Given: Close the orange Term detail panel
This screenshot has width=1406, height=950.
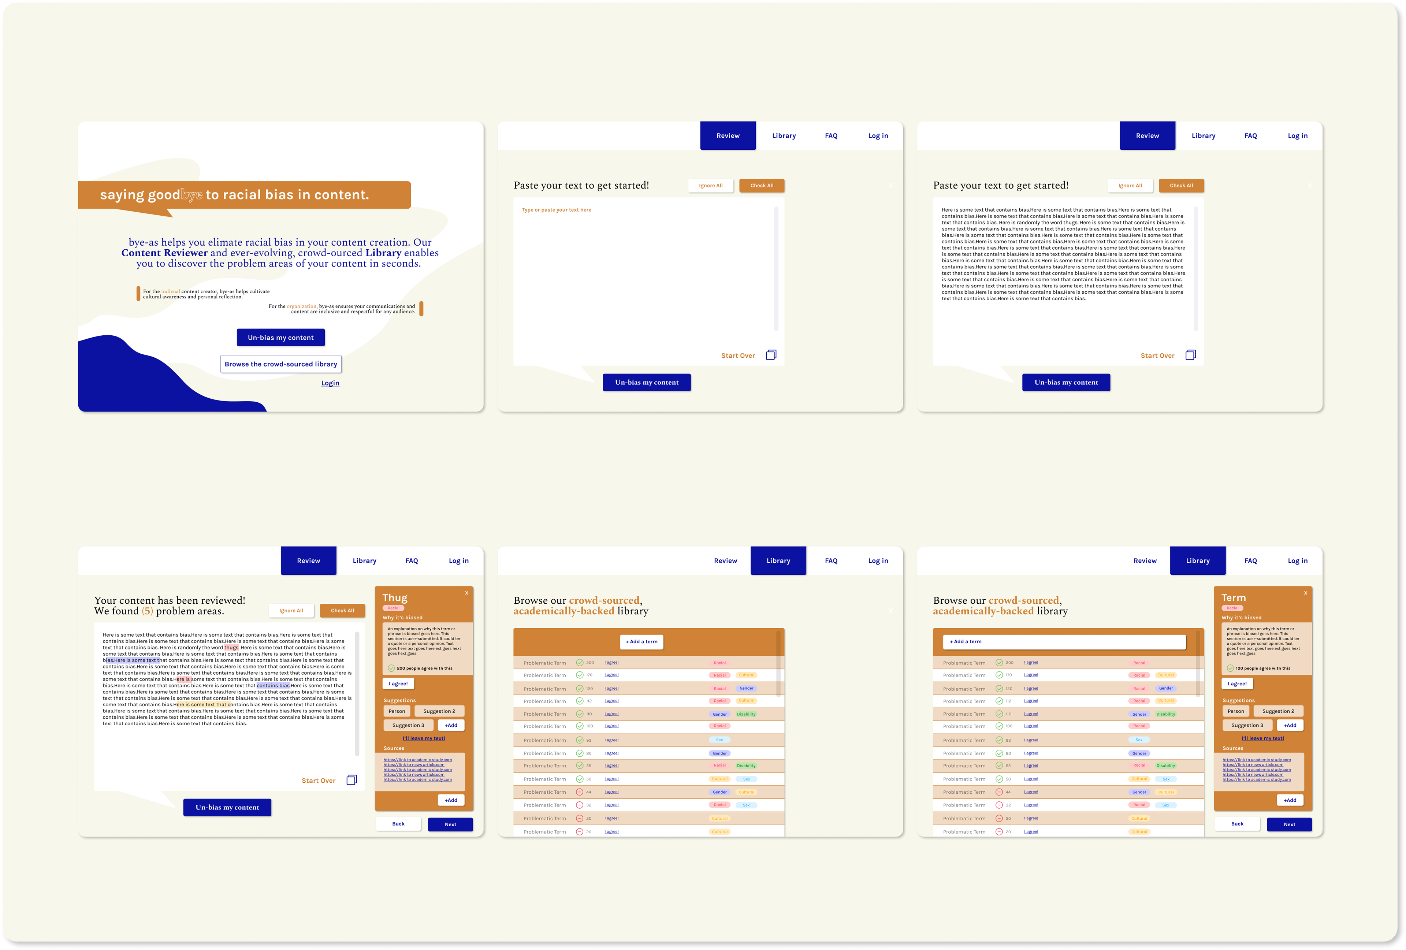Looking at the screenshot, I should point(1305,593).
